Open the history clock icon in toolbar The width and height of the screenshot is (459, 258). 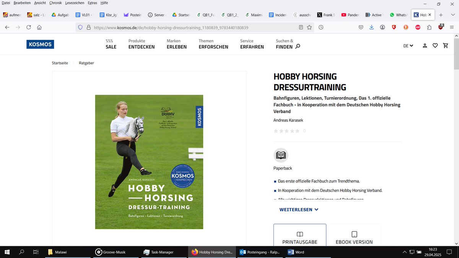[x=321, y=28]
